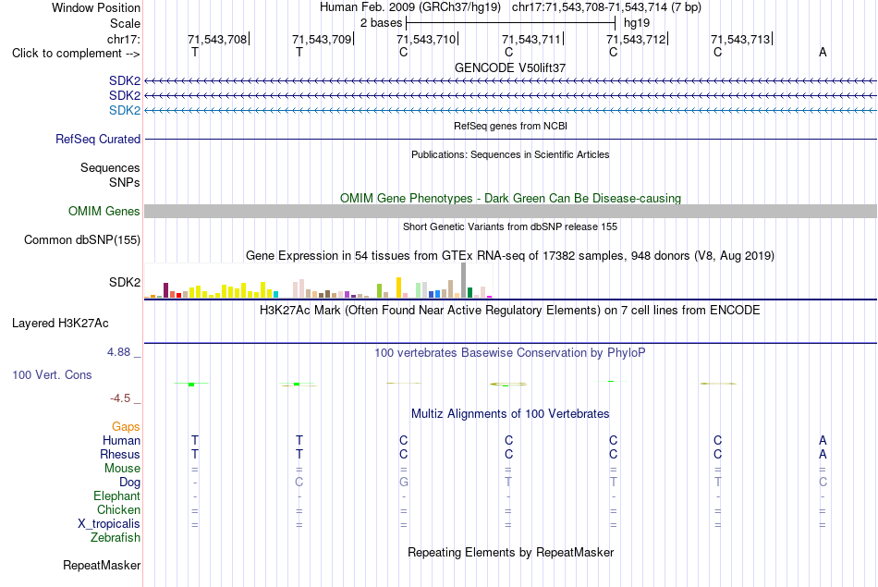Click the Rhesus alignment row label

tap(120, 454)
